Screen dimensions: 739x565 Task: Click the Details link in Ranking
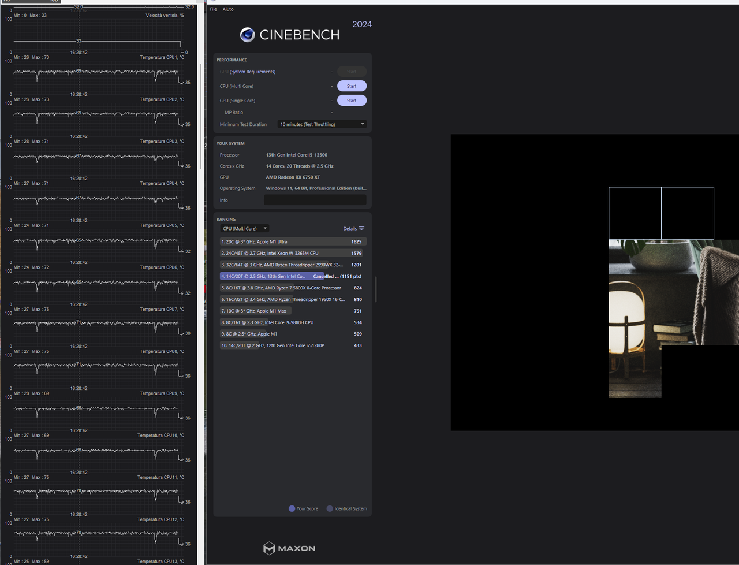[350, 228]
